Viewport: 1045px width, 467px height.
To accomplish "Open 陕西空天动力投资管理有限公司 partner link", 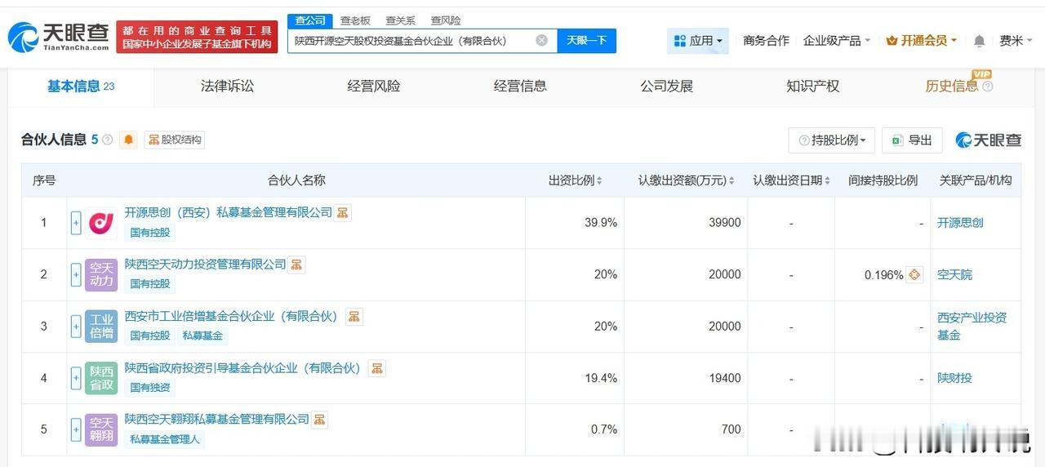I will click(x=206, y=265).
